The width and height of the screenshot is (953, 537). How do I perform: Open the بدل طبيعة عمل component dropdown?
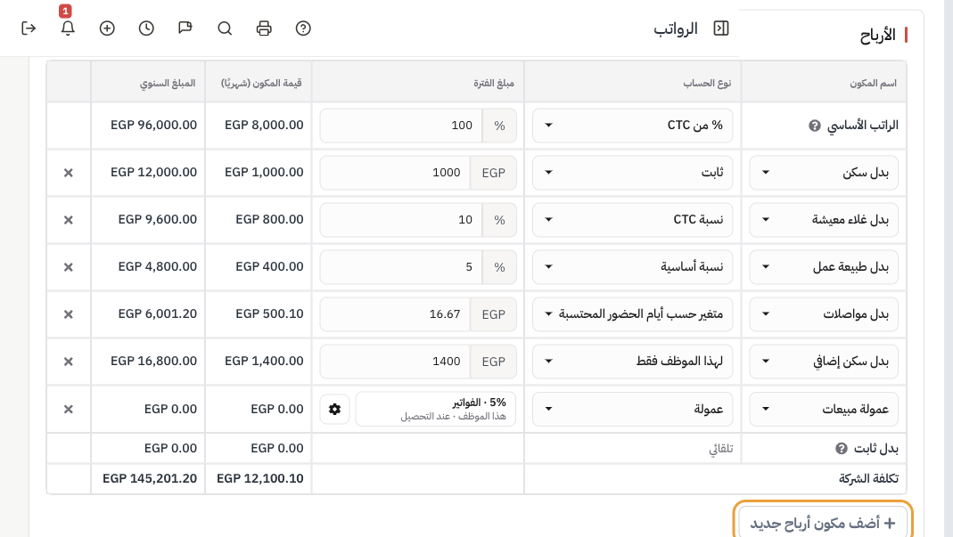click(824, 266)
